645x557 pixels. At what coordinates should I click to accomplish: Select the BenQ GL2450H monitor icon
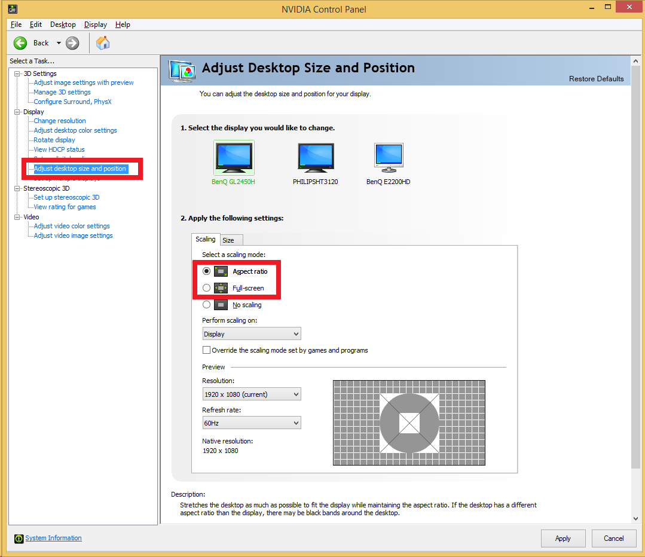[234, 158]
